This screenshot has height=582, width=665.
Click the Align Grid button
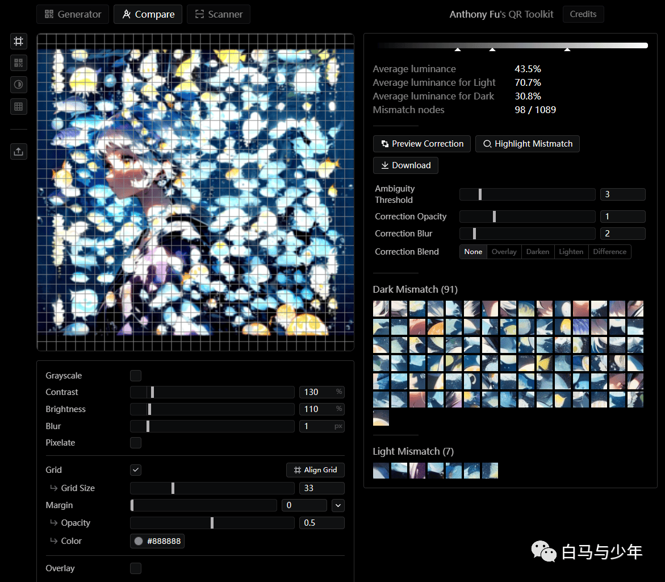[x=315, y=470]
